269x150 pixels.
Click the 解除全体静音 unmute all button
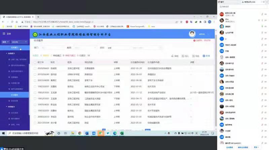pos(243,147)
